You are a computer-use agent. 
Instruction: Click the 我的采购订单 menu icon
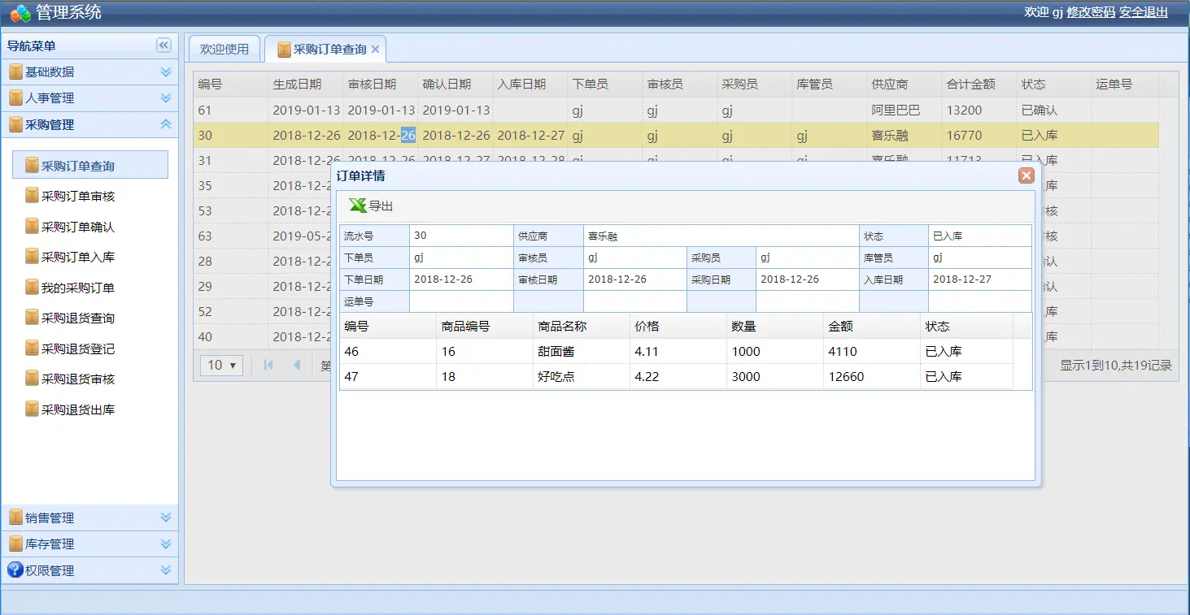(x=32, y=288)
